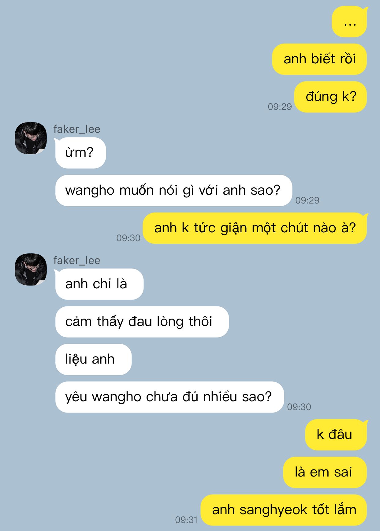
Task: Tap the 09:31 timestamp at the bottom
Action: point(186,520)
